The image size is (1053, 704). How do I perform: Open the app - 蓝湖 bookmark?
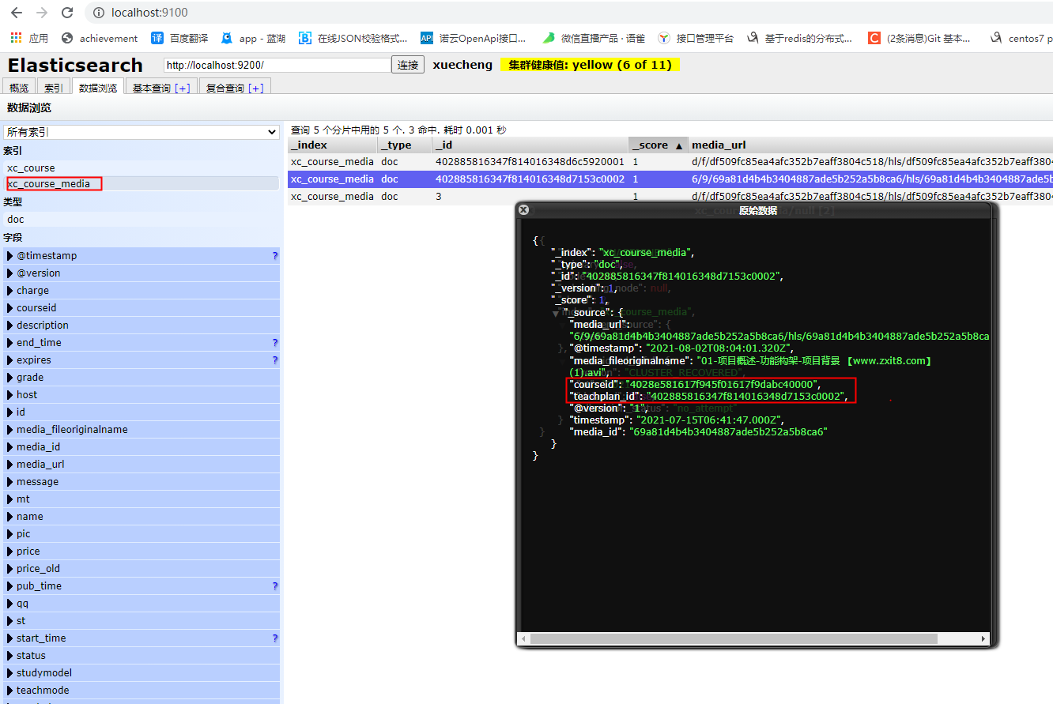(x=253, y=38)
